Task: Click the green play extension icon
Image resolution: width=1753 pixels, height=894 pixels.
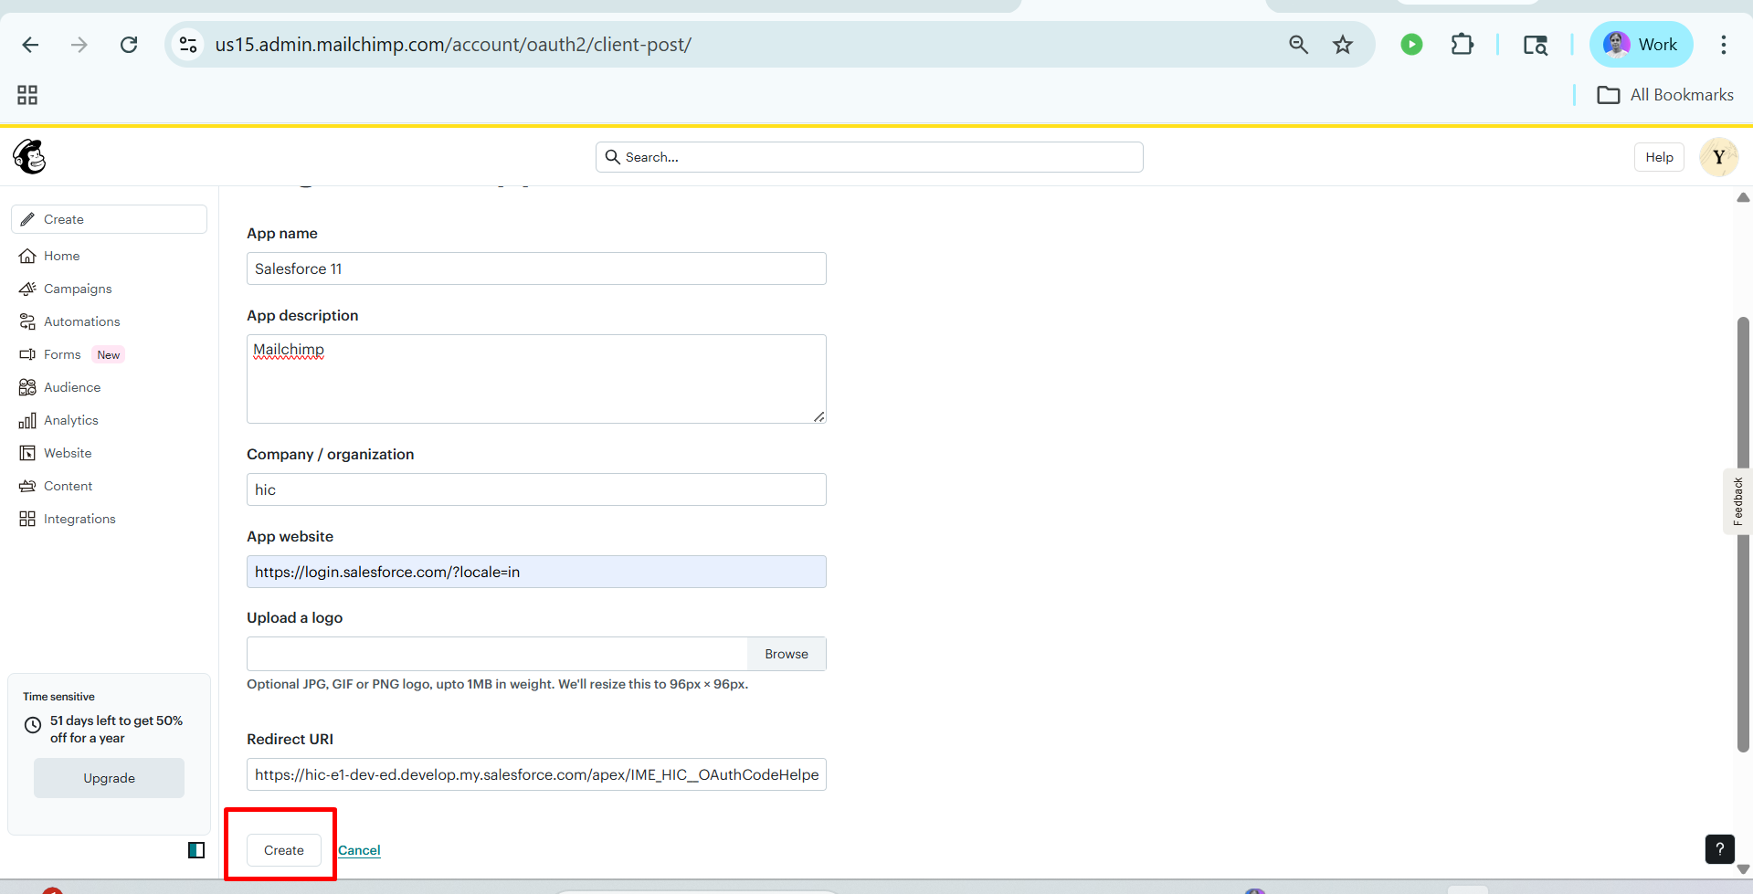Action: [1411, 45]
